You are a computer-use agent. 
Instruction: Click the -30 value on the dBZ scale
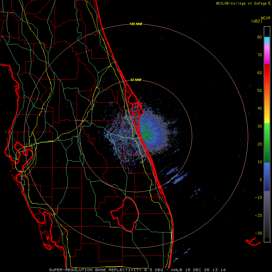click(x=258, y=233)
